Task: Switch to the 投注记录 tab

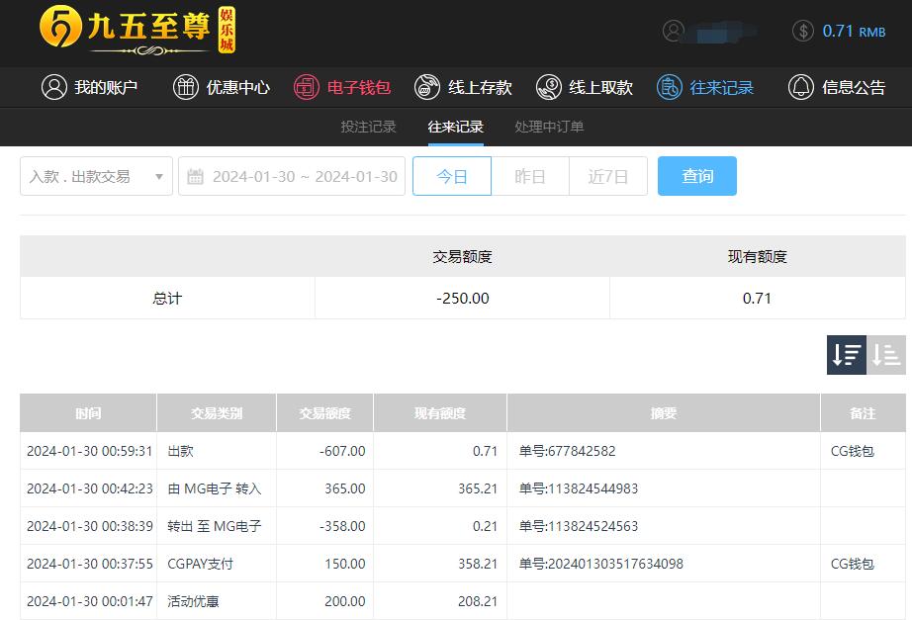Action: [x=368, y=127]
